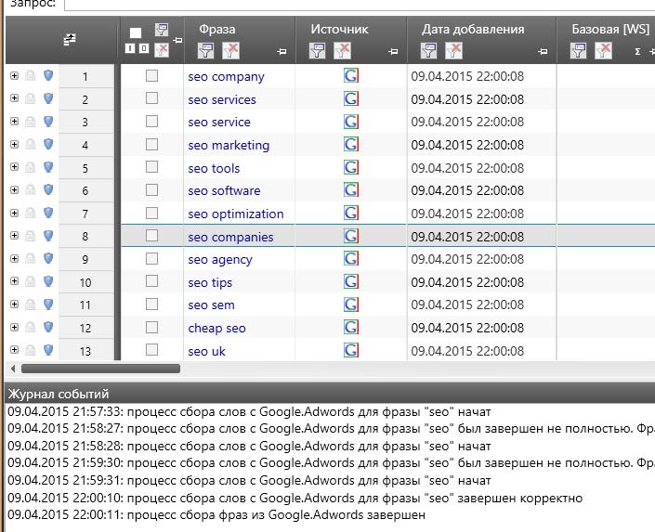Click the Источник column header
The image size is (655, 532).
pyautogui.click(x=339, y=29)
